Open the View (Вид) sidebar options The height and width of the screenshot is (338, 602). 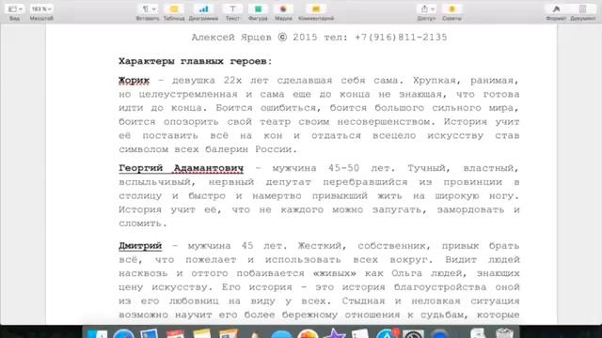[15, 8]
